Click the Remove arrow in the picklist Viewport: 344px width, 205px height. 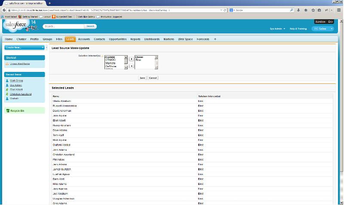click(x=132, y=66)
